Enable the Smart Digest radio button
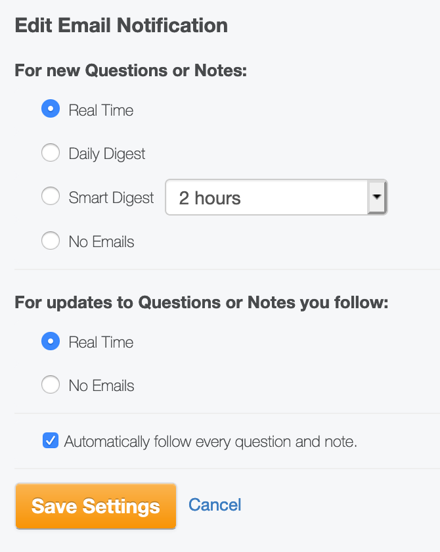Image resolution: width=440 pixels, height=552 pixels. click(51, 196)
